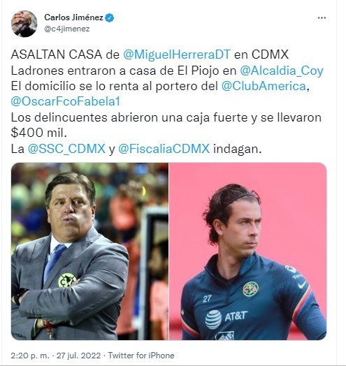
Task: Open the 2:20 p. m. timestamp
Action: coord(30,356)
